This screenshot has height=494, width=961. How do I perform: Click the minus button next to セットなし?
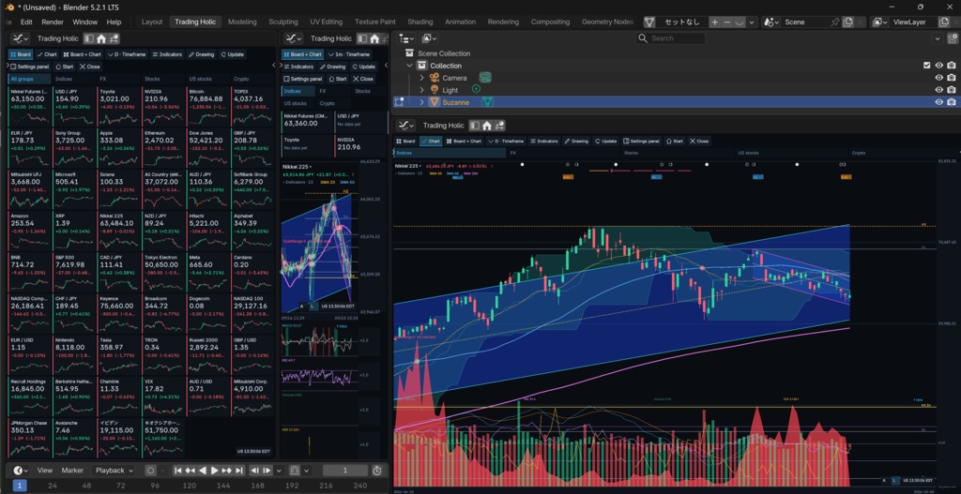coord(727,22)
